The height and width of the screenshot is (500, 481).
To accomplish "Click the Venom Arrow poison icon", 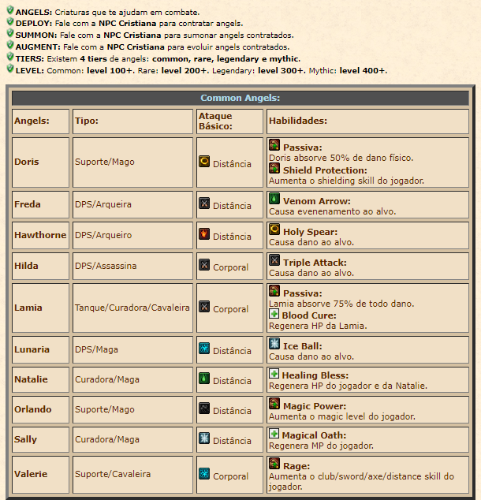I will (x=274, y=198).
